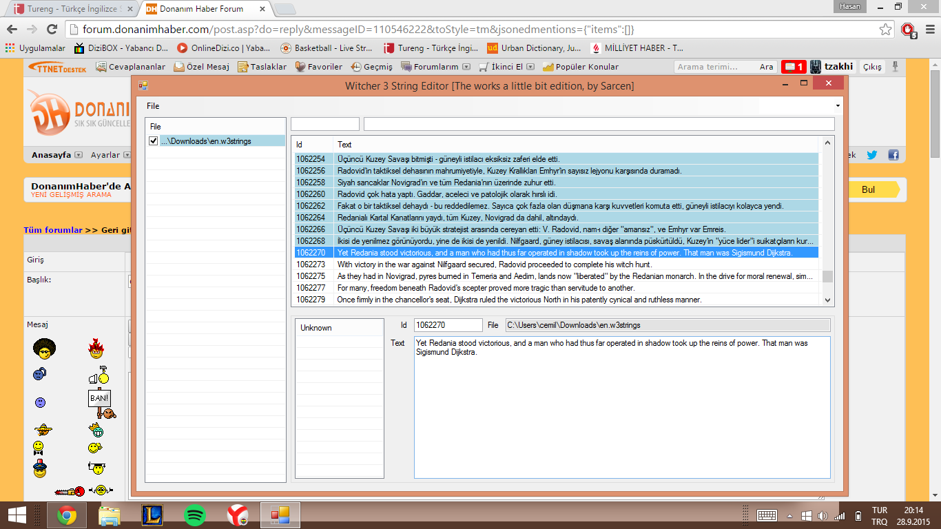Sort by the Id column header
Screen dimensions: 941x529
(299, 145)
